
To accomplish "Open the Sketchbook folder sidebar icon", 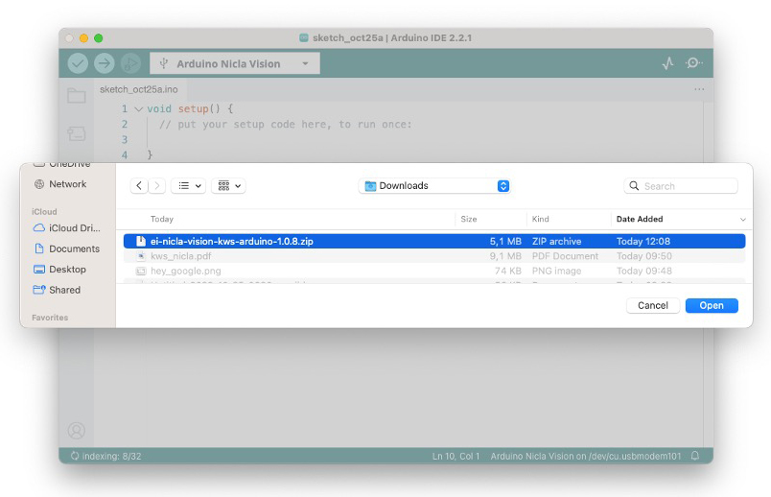I will click(77, 96).
